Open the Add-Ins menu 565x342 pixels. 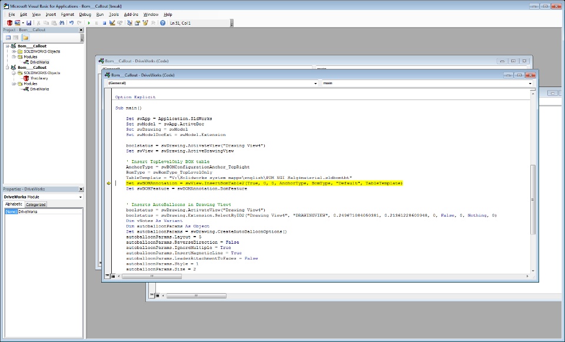131,14
